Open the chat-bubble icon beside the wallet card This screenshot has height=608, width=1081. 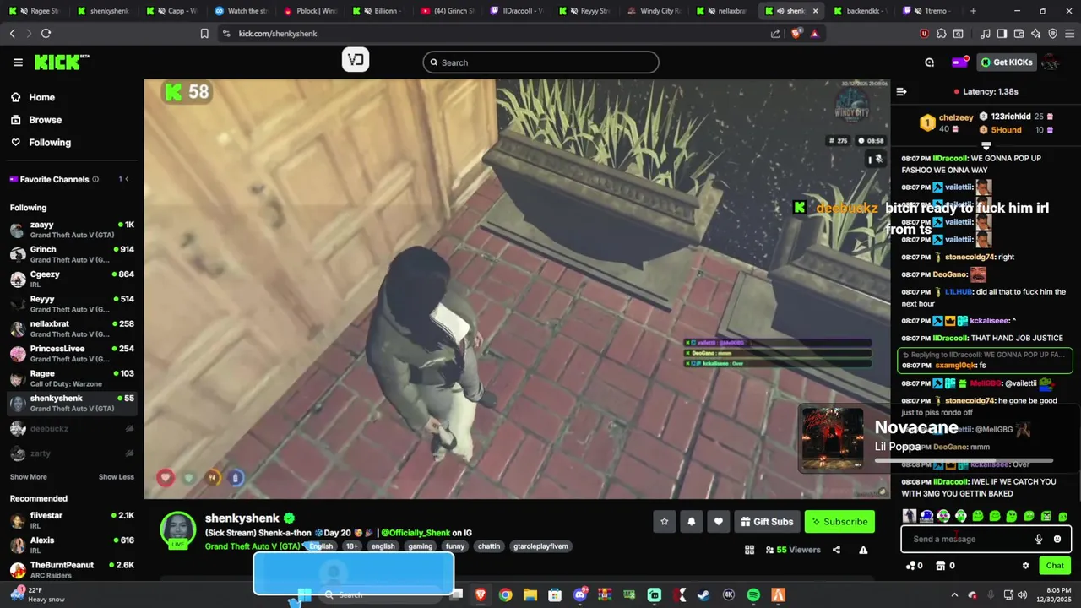[x=929, y=62]
